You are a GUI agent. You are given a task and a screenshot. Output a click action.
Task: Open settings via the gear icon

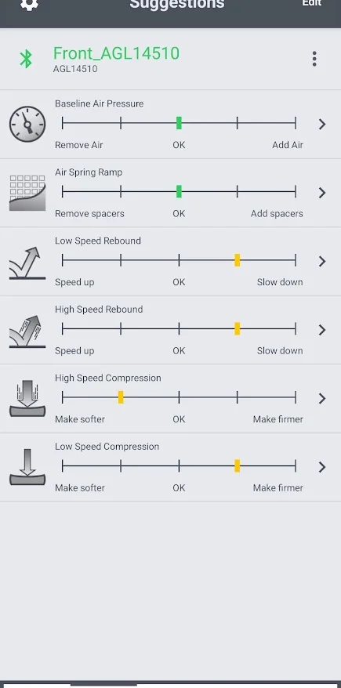[29, 3]
